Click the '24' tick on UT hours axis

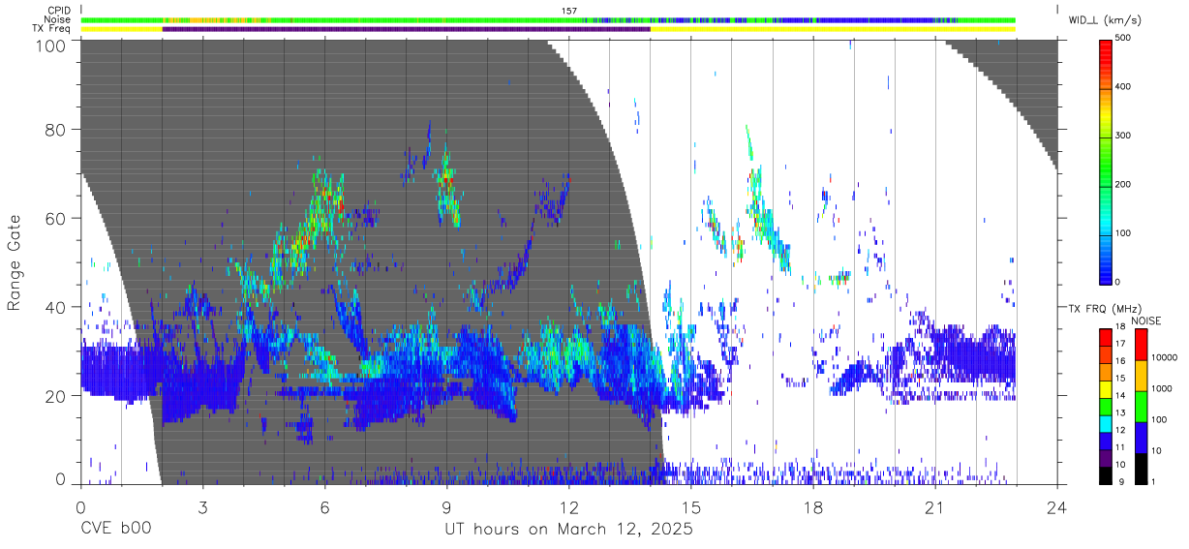tap(1057, 506)
